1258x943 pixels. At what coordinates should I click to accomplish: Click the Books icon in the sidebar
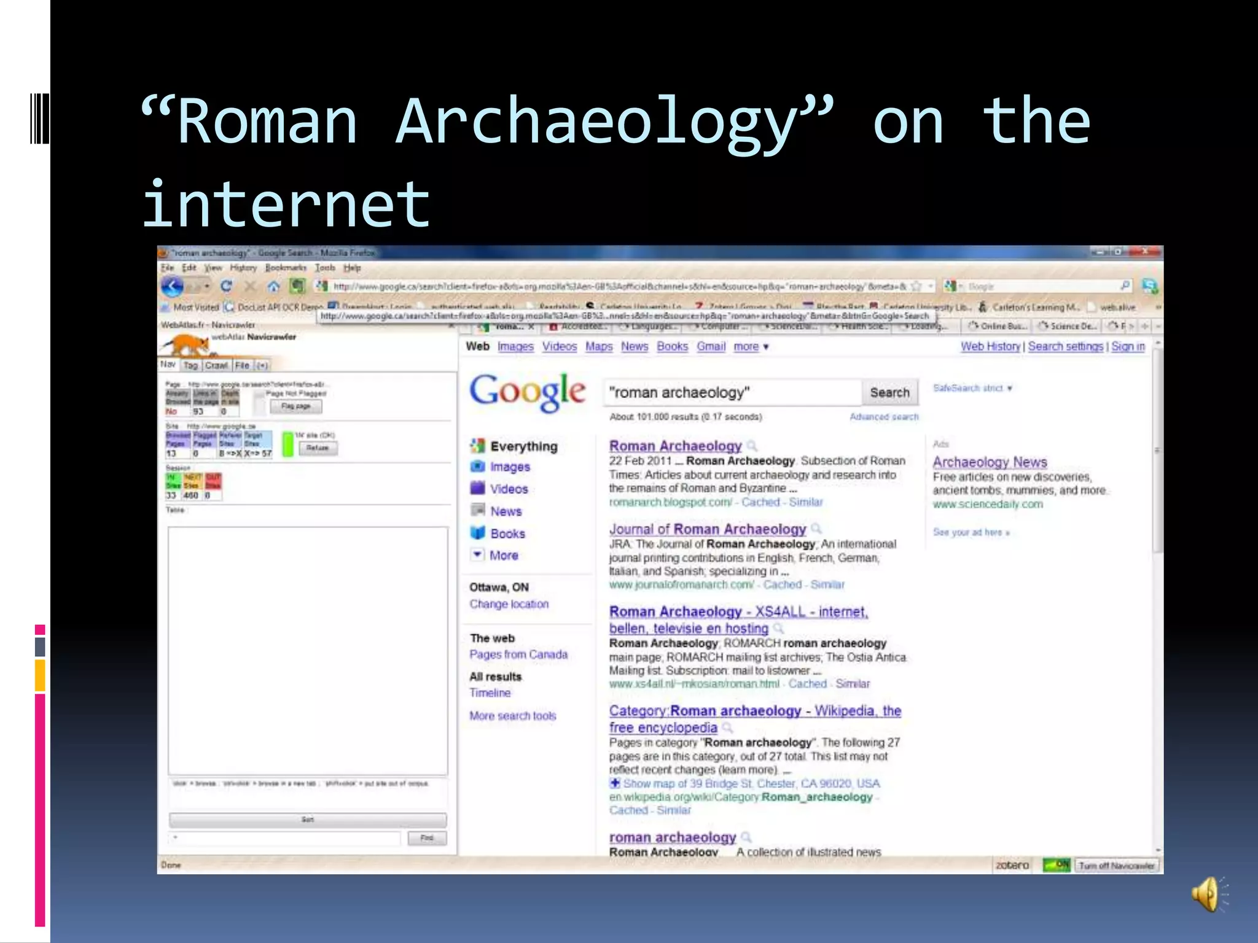[x=478, y=533]
